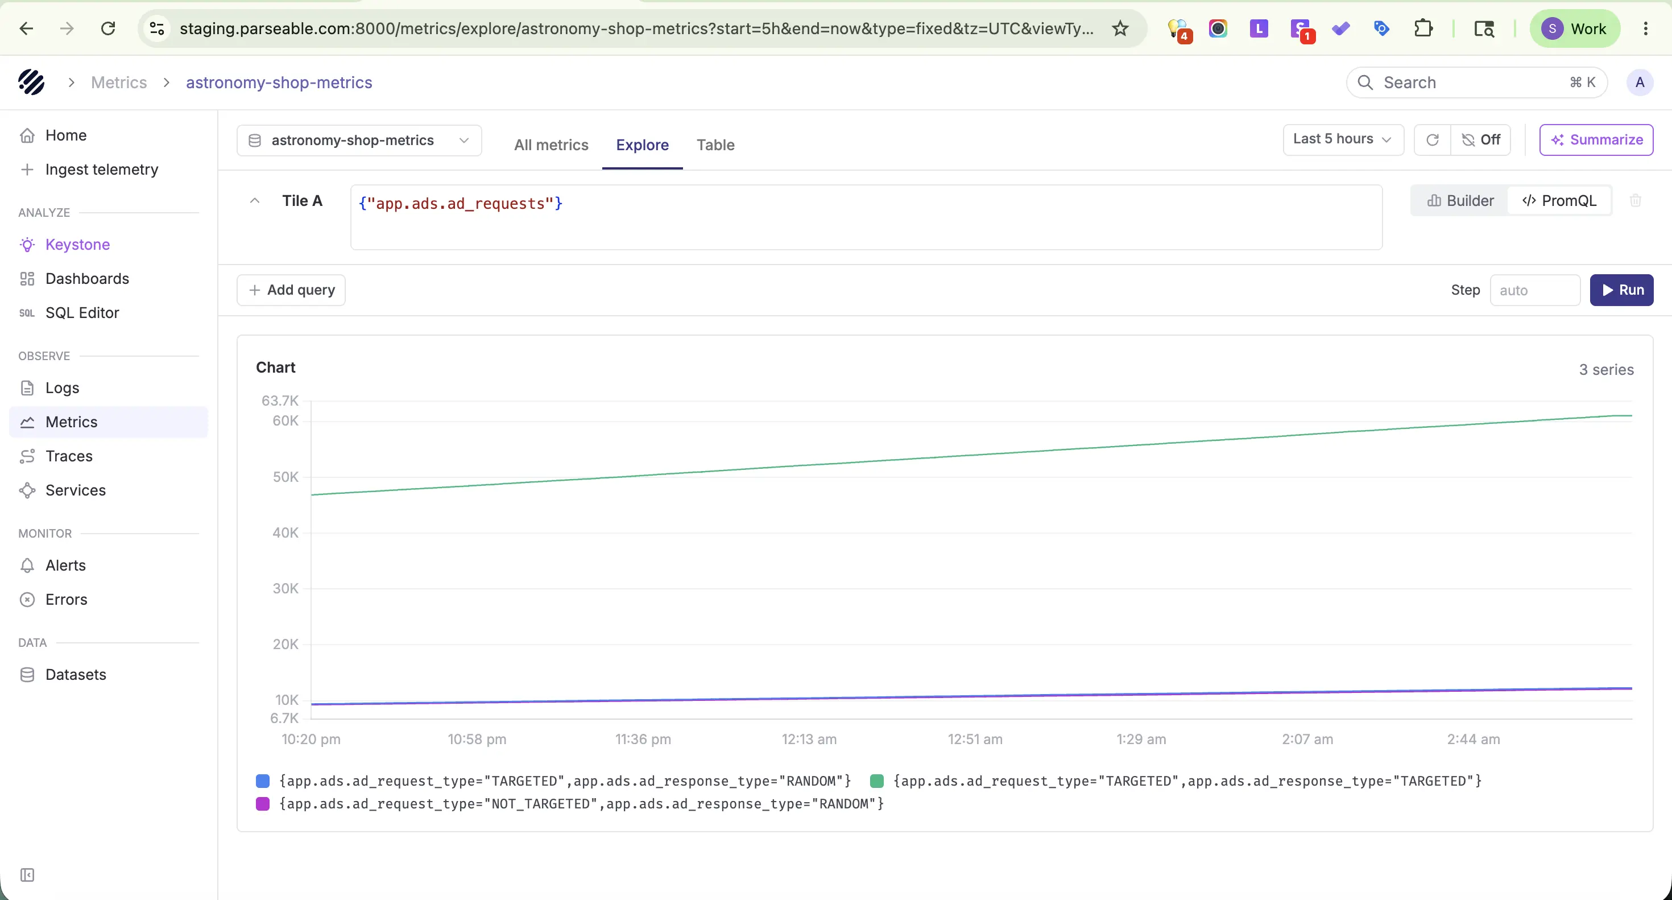Open Dashboards page

(109, 279)
